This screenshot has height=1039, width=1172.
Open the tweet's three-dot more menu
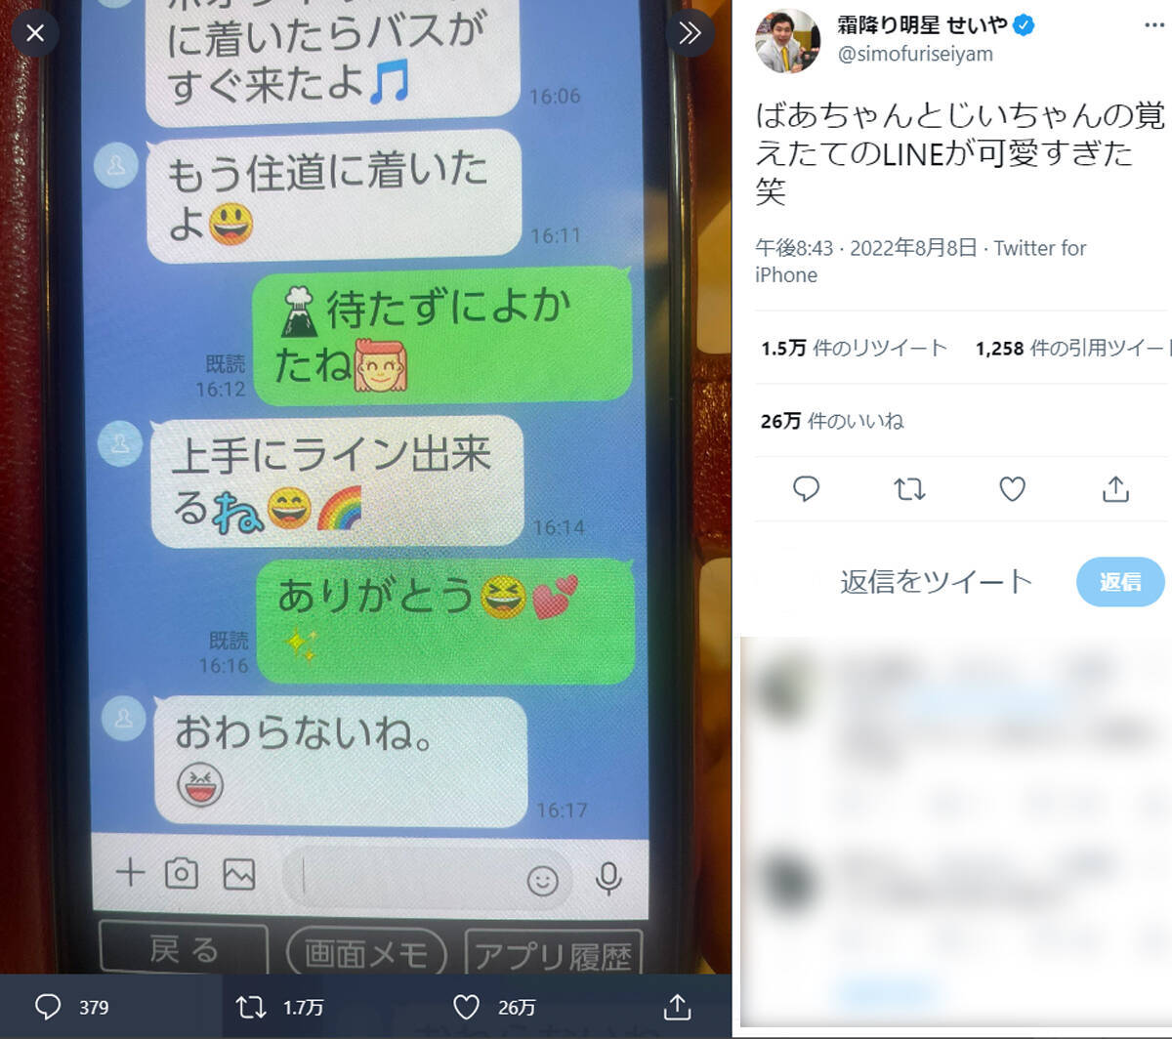click(x=1154, y=25)
